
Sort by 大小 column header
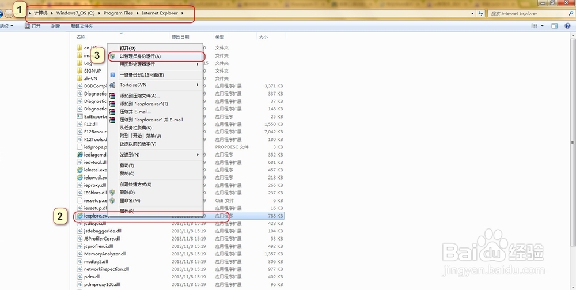coord(263,37)
